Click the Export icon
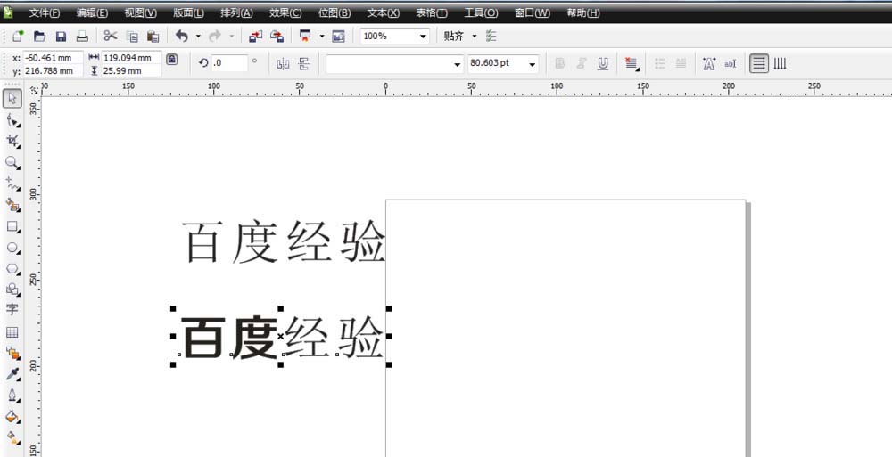The height and width of the screenshot is (457, 892). pos(277,37)
